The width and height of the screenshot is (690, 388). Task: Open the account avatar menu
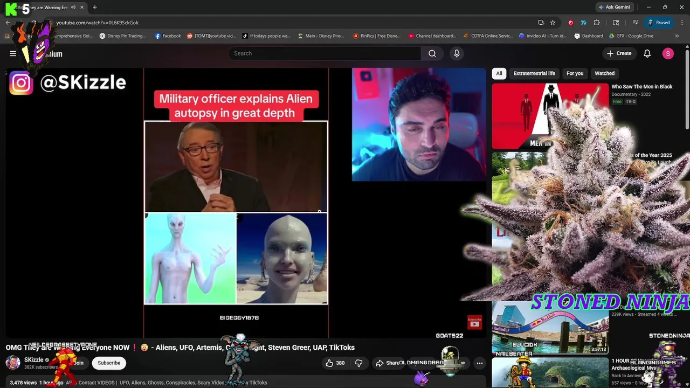(668, 53)
